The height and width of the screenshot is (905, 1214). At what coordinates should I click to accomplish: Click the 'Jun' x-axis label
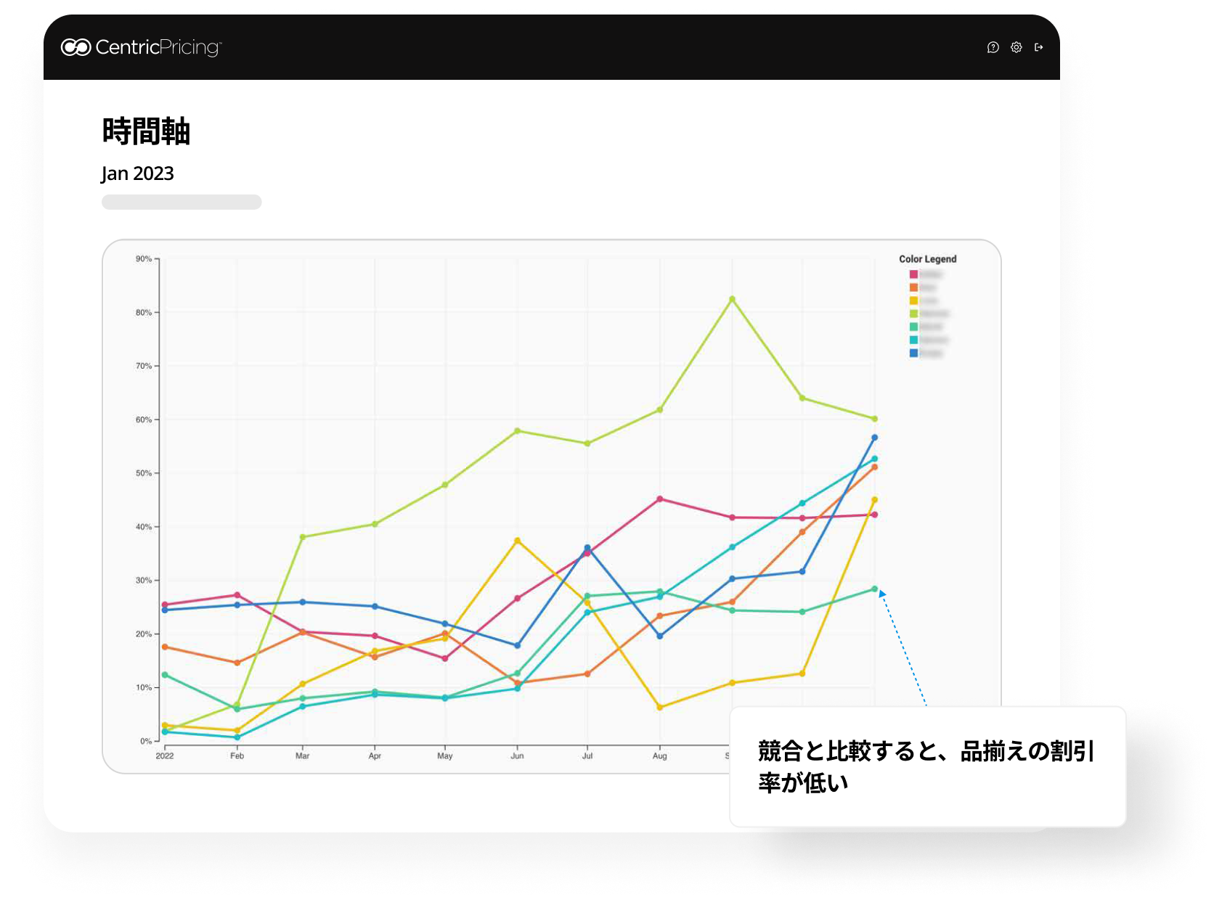[517, 756]
